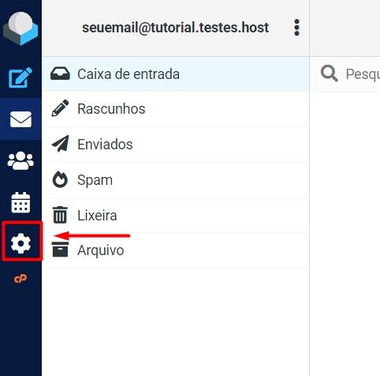This screenshot has width=380, height=376.
Task: Open the Mail section in sidebar
Action: [20, 119]
